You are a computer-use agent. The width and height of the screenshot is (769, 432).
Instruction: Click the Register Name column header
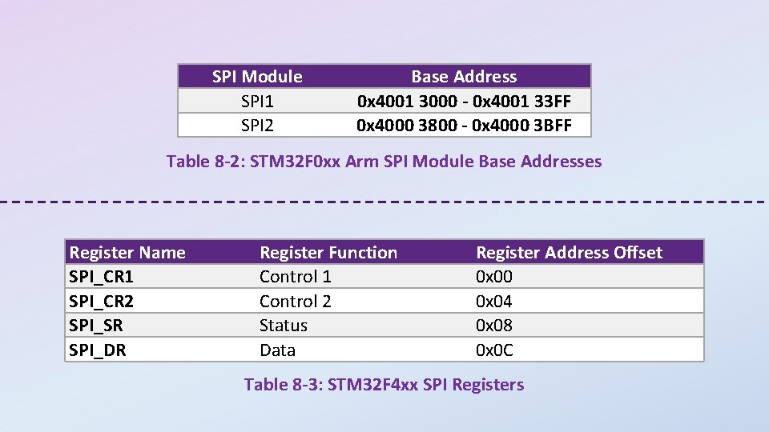point(127,253)
